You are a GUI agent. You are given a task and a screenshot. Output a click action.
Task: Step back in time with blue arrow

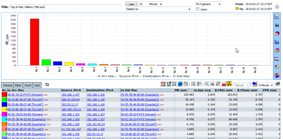pyautogui.click(x=254, y=84)
